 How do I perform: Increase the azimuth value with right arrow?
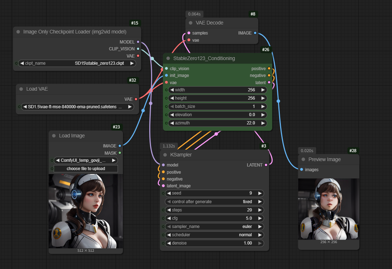coord(263,123)
